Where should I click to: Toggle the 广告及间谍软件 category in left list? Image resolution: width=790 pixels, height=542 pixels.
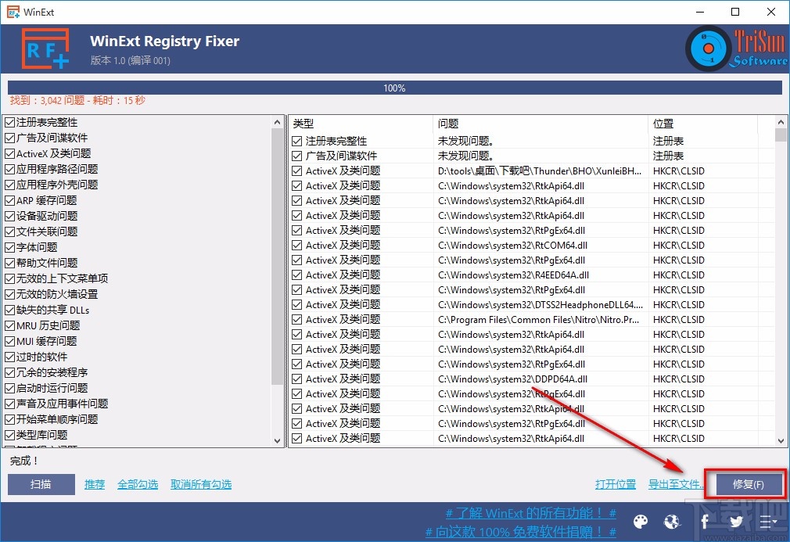click(x=9, y=138)
